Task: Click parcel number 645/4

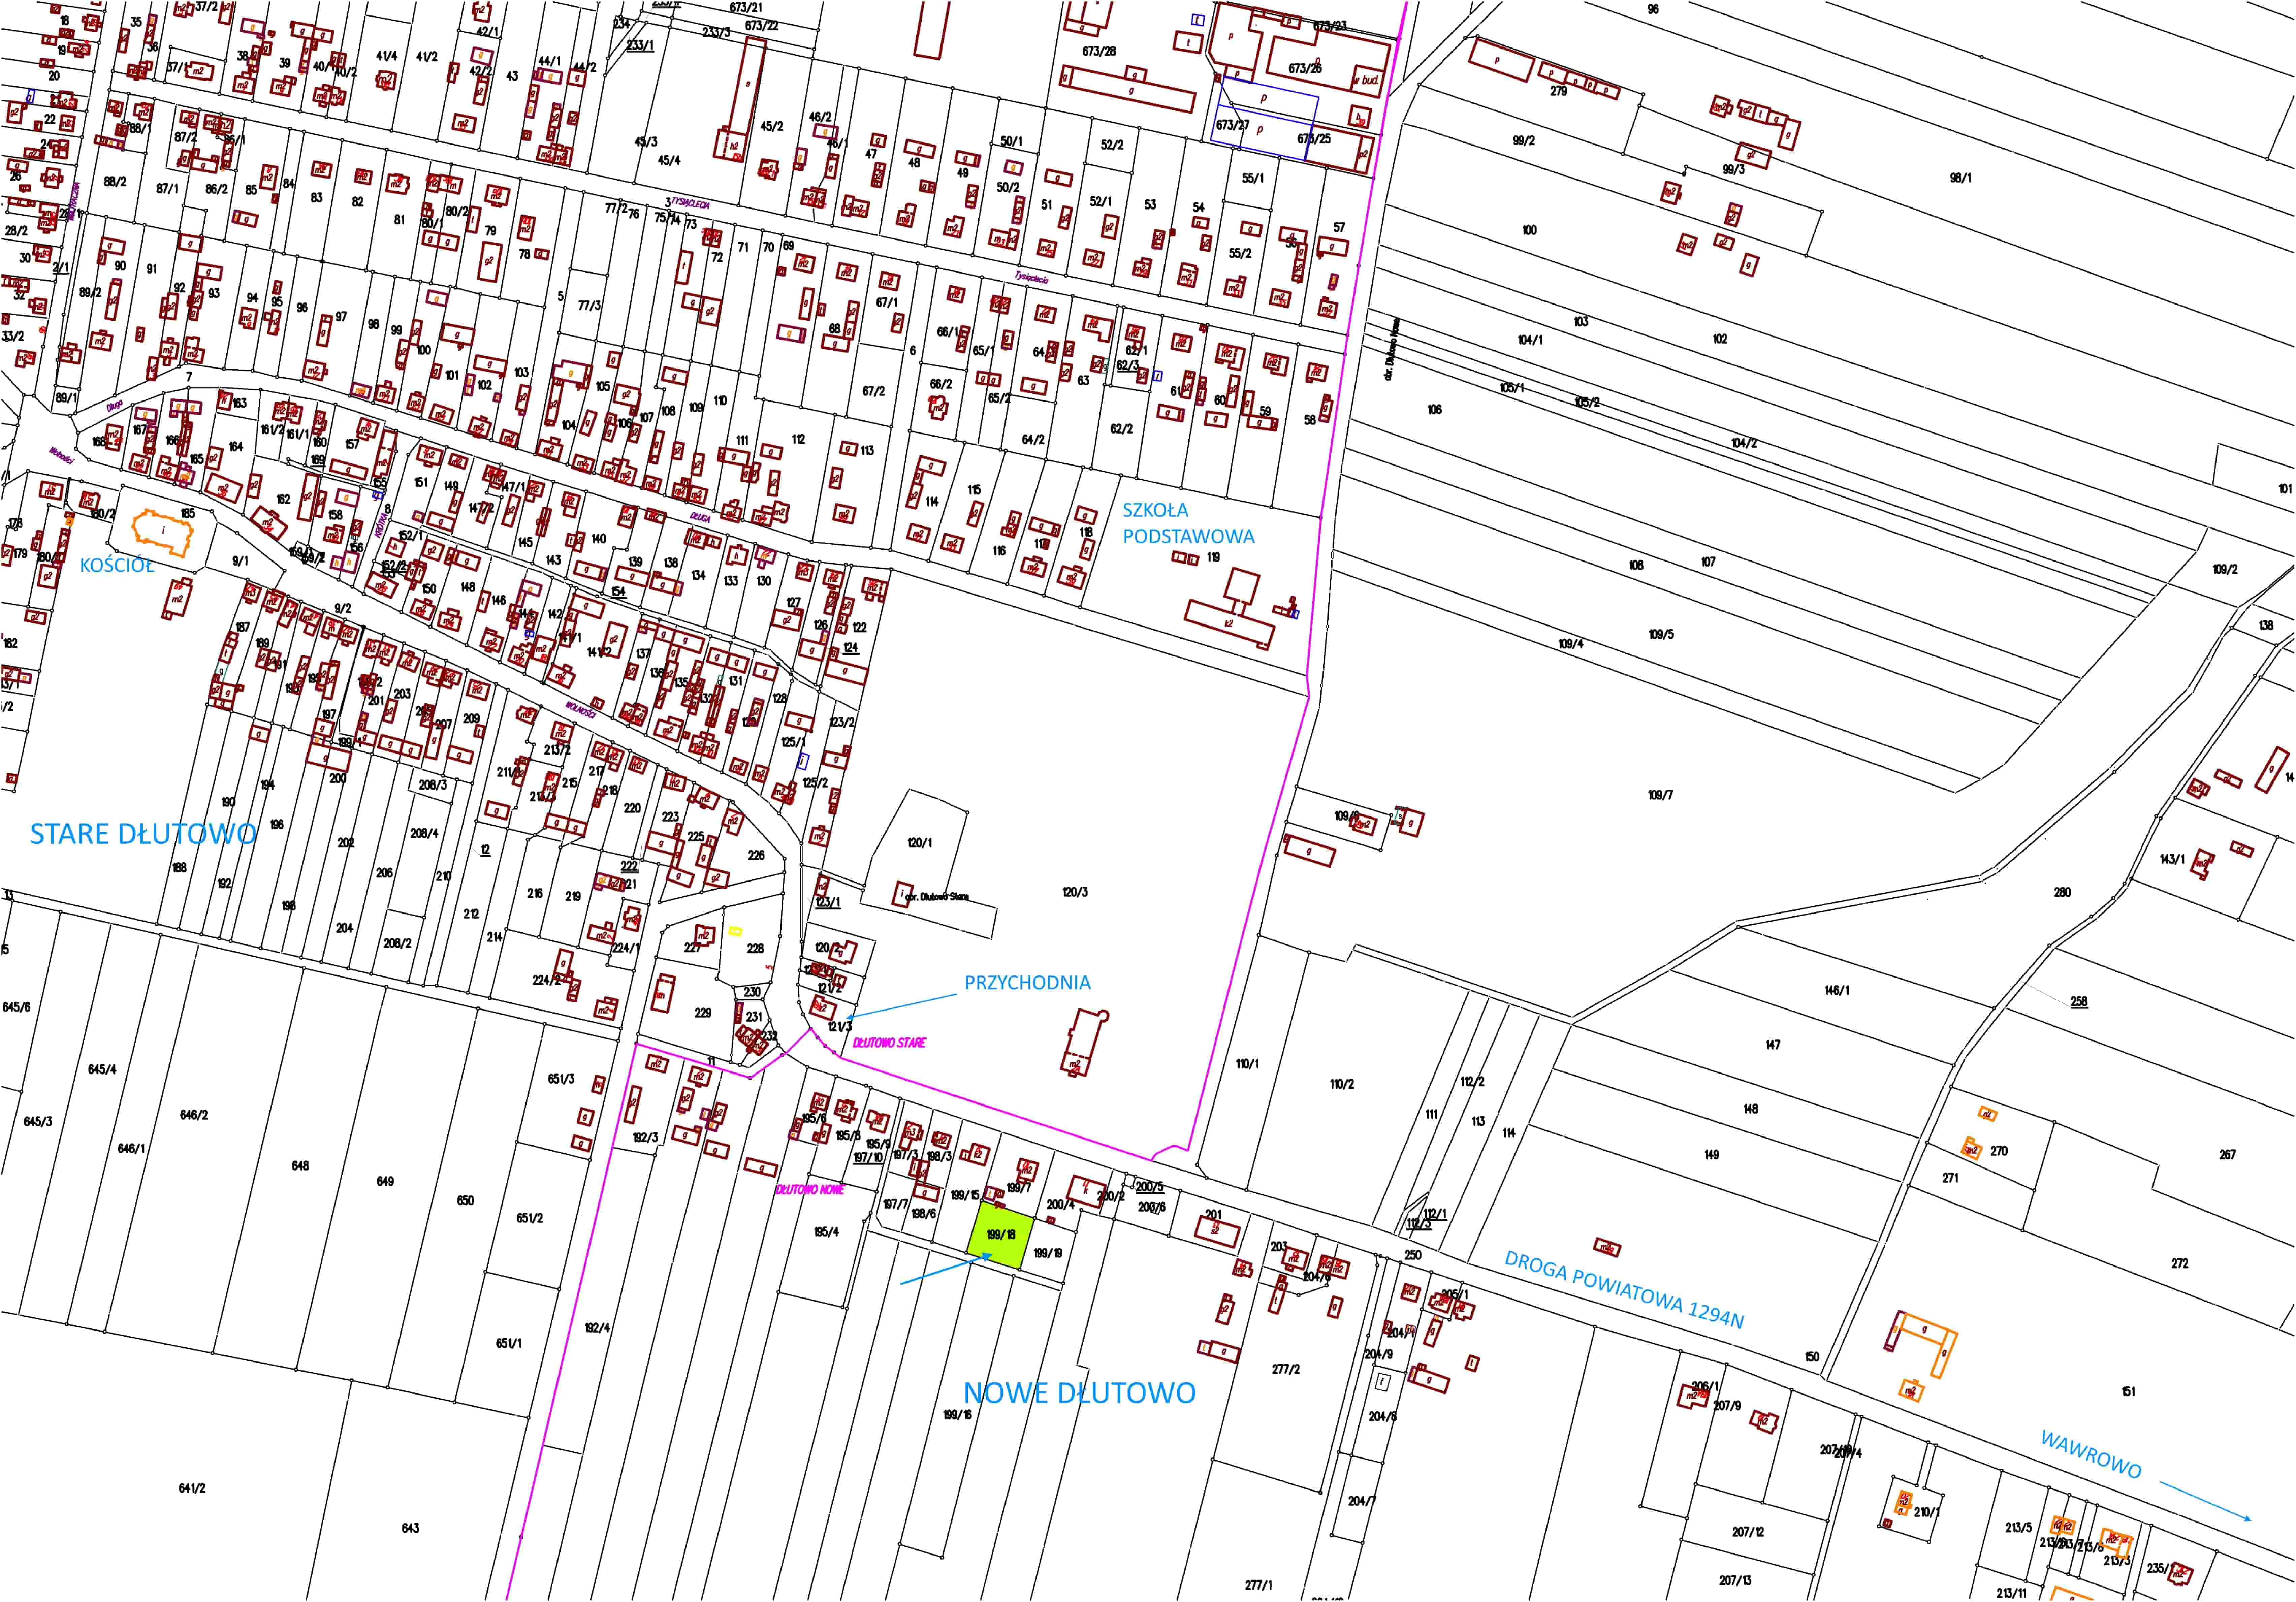Action: coord(102,1070)
